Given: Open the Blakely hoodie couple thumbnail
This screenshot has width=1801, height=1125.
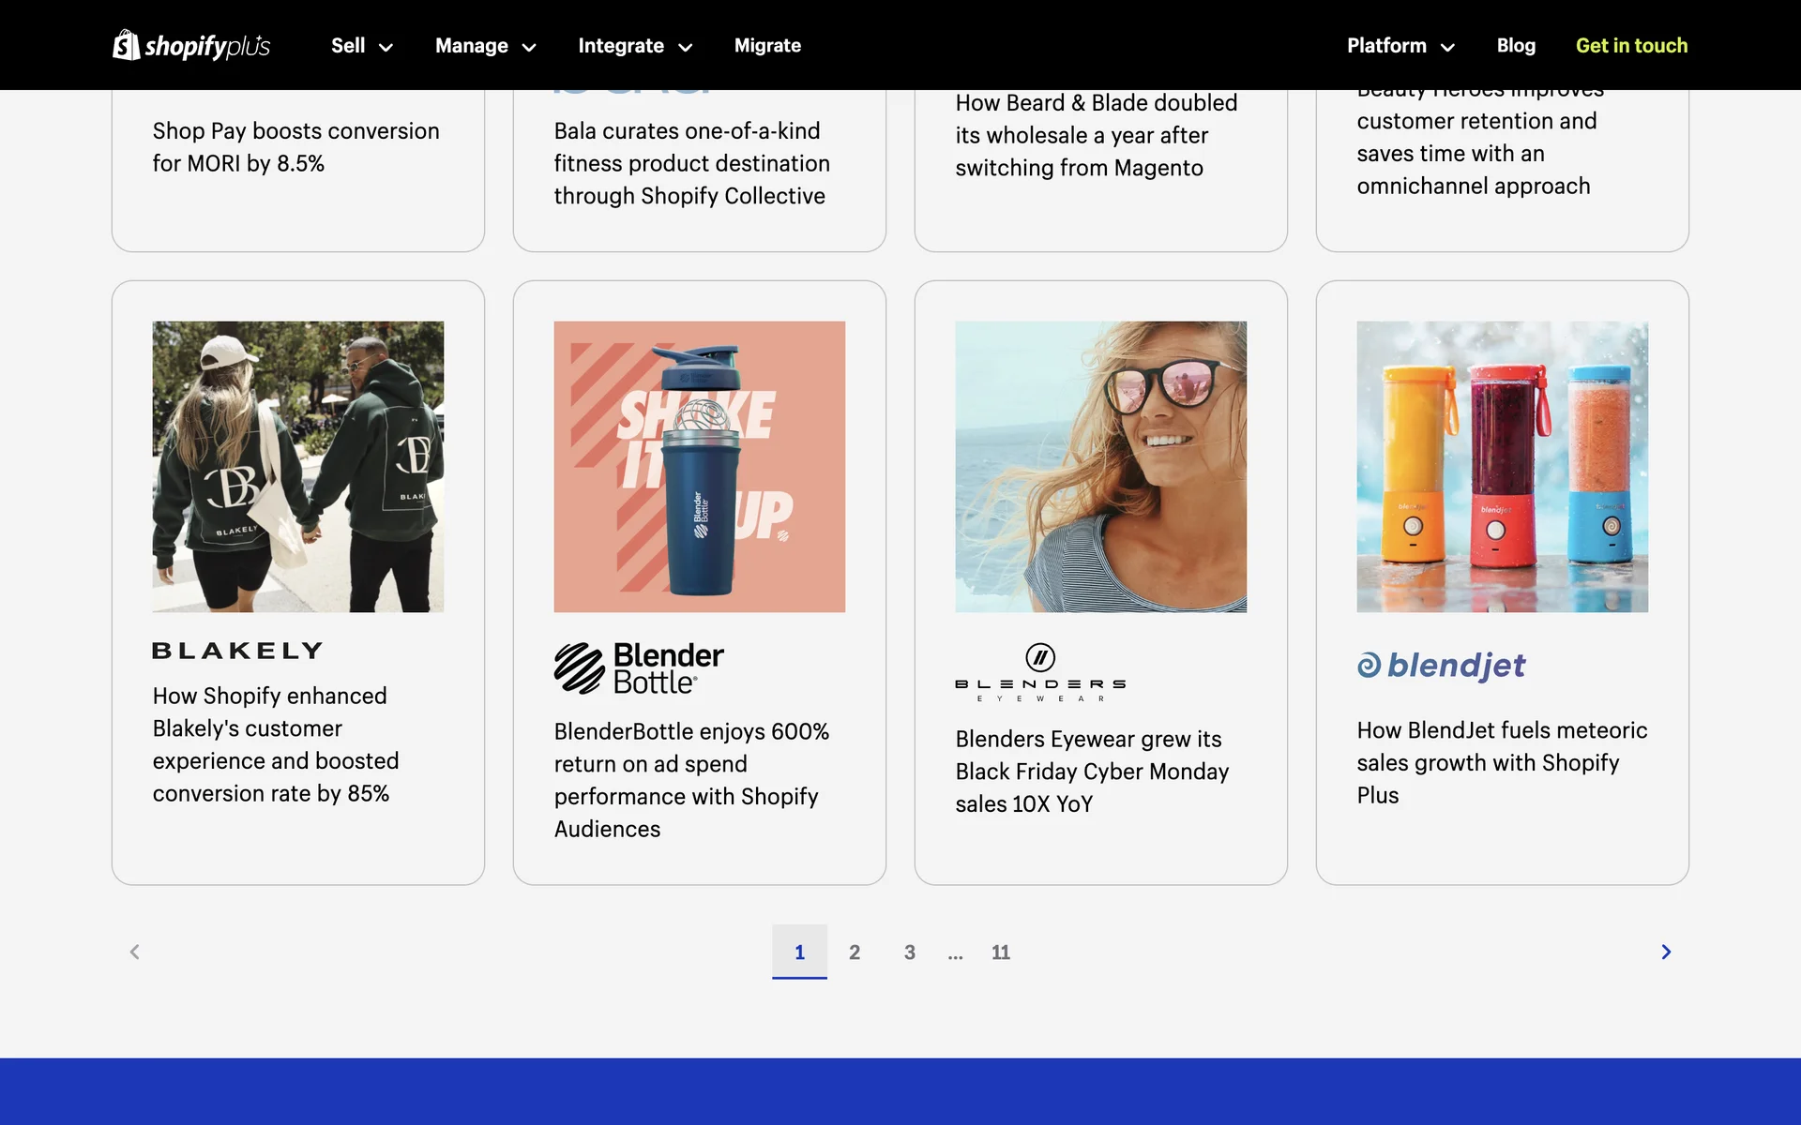Looking at the screenshot, I should tap(298, 467).
